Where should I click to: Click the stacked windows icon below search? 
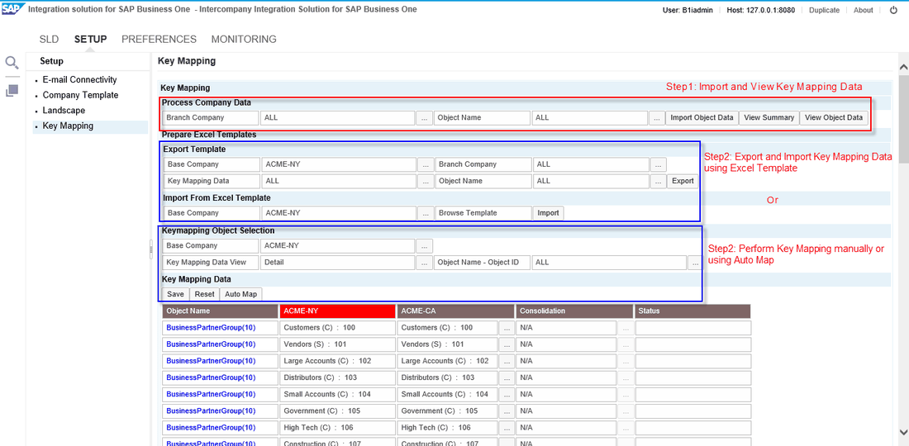pos(12,91)
